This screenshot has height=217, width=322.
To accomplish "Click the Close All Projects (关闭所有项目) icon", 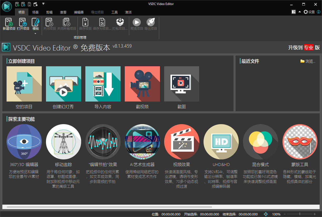I will [67, 22].
